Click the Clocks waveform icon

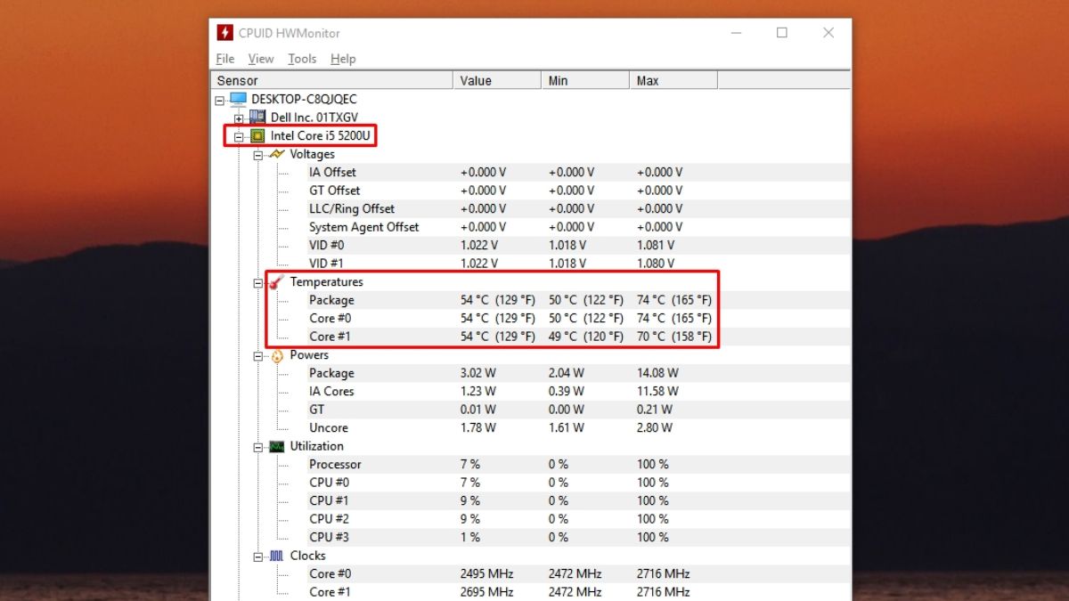277,556
